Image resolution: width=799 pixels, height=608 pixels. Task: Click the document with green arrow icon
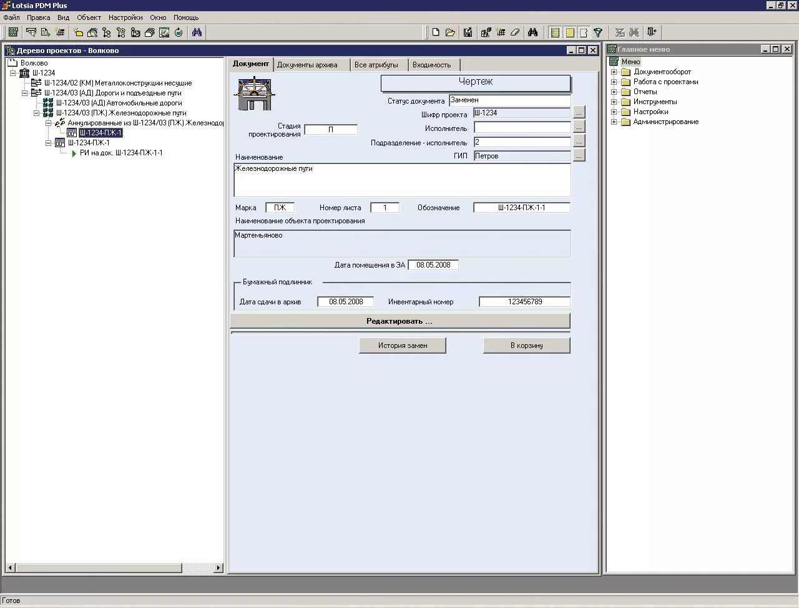(x=46, y=32)
